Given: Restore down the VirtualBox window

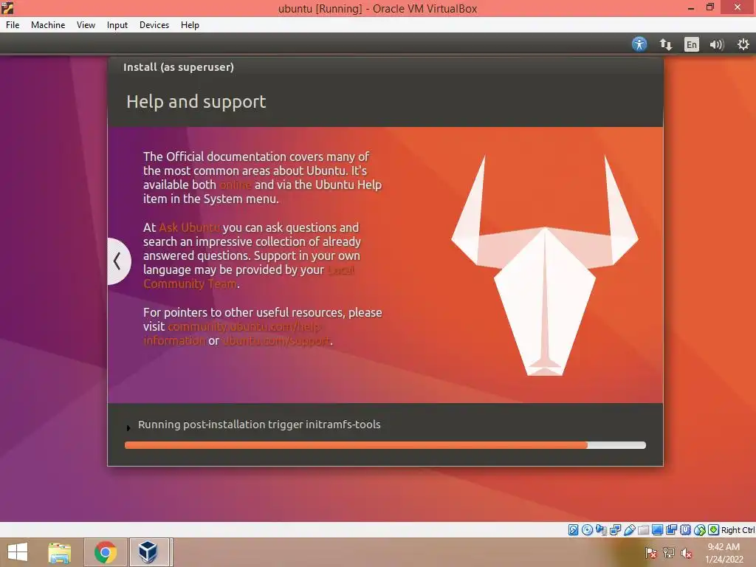Looking at the screenshot, I should coord(710,7).
